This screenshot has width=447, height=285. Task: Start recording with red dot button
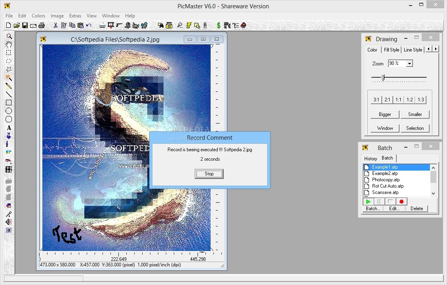[401, 201]
